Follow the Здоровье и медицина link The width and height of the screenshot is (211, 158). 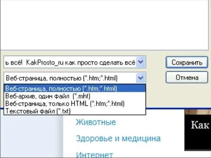118,138
